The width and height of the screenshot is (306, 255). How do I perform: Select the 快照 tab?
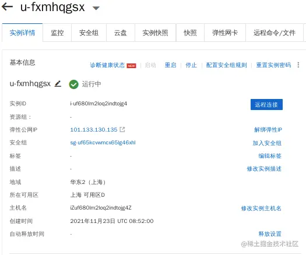click(190, 33)
